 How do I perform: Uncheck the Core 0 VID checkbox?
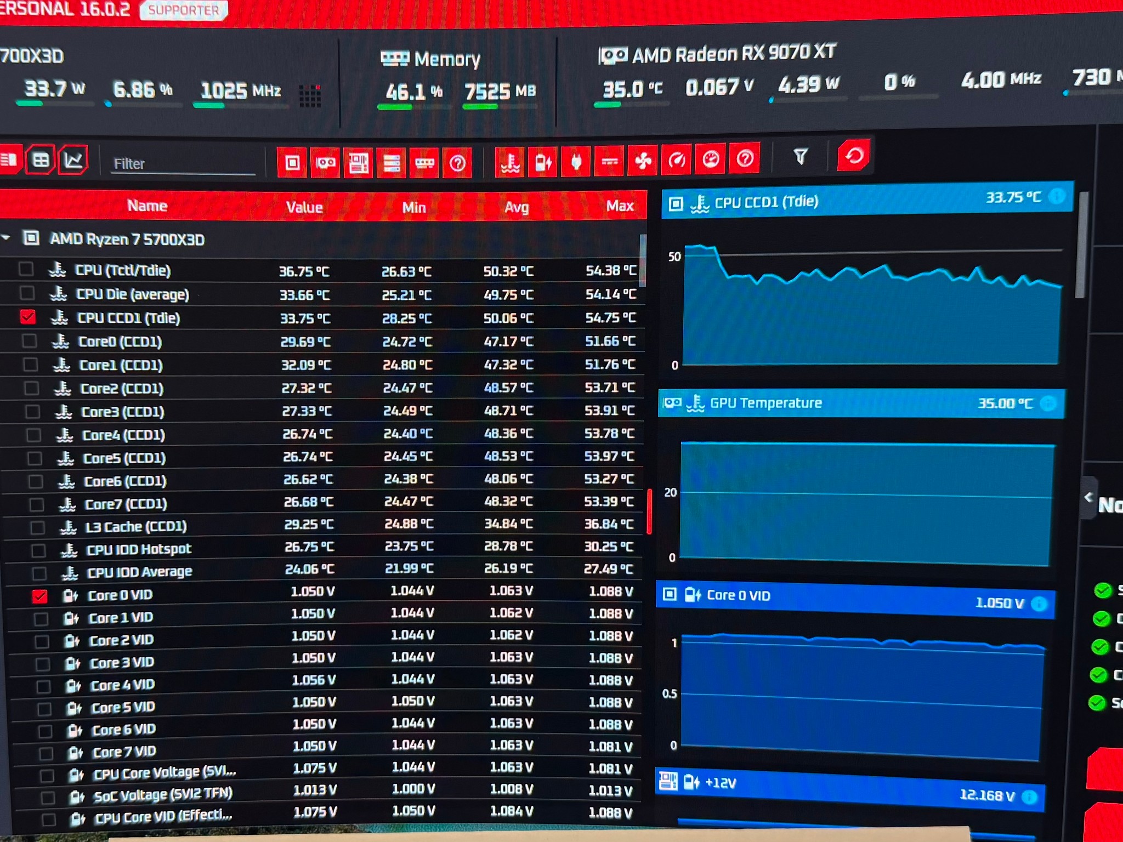(x=39, y=596)
